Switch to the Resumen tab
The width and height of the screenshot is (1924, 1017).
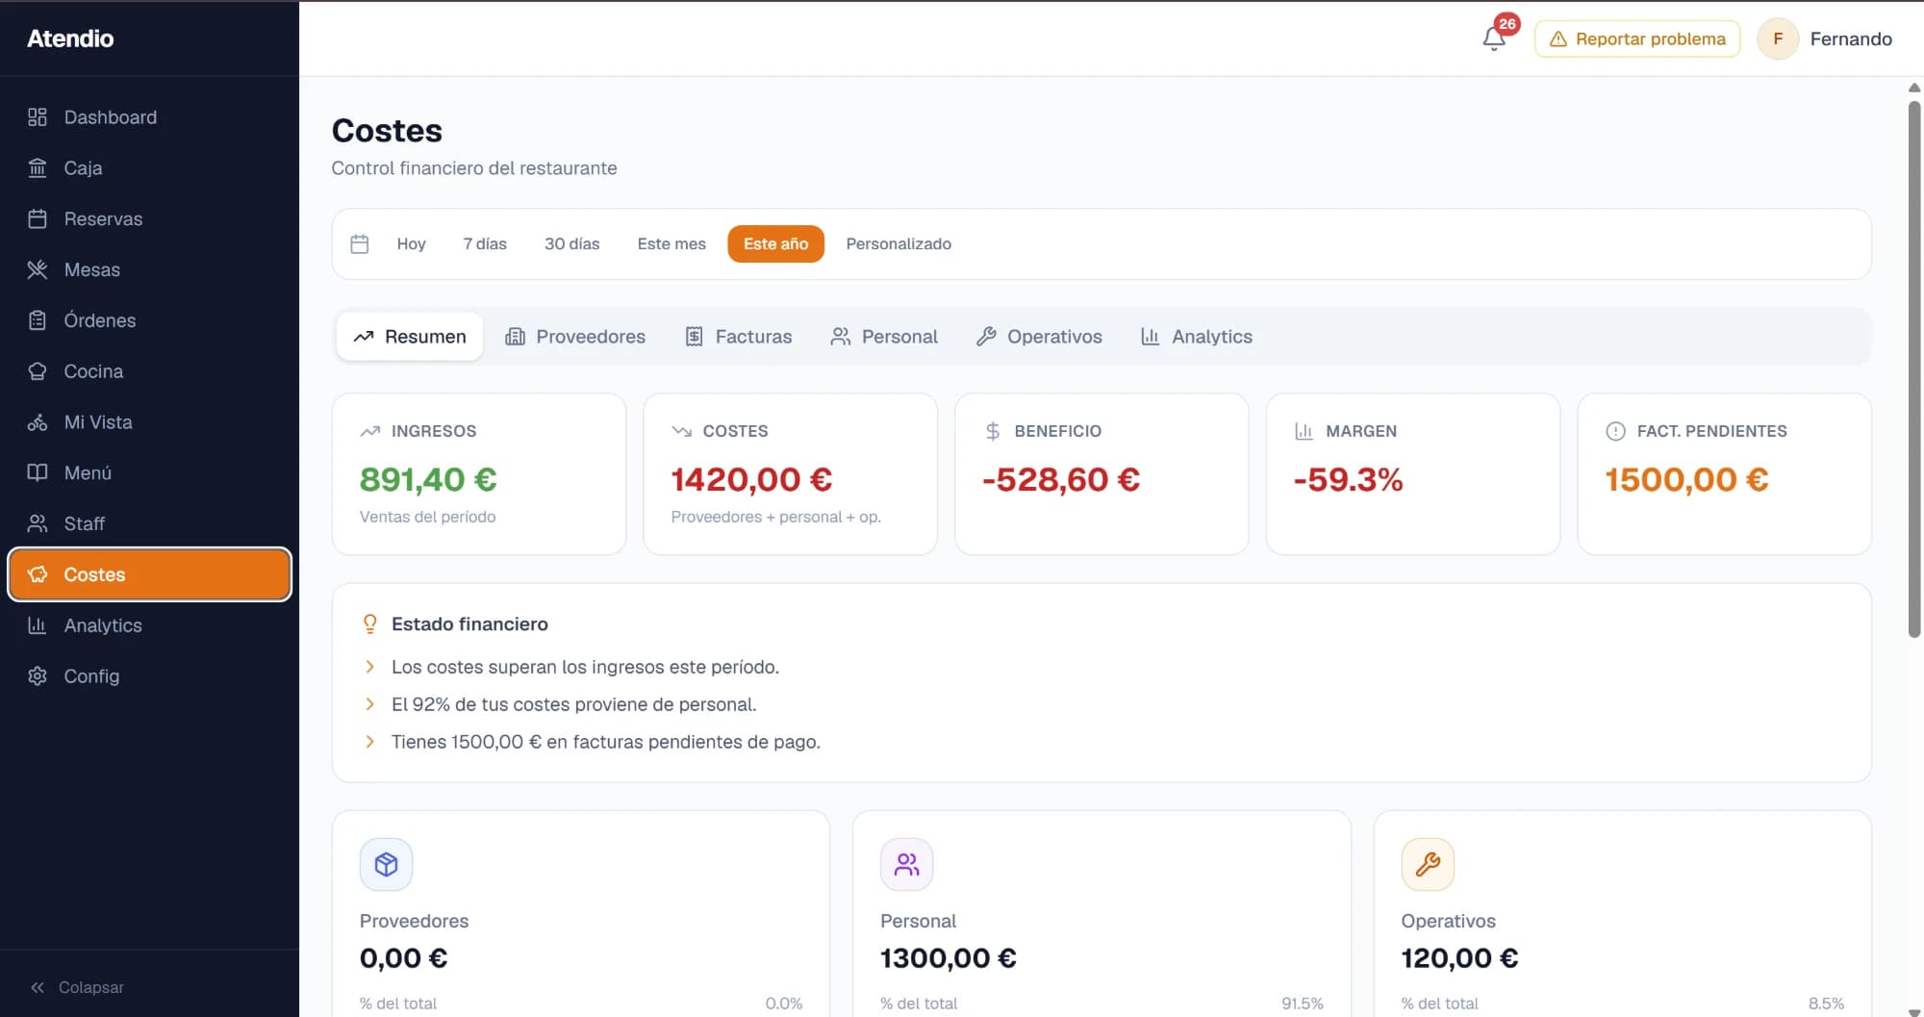click(410, 337)
